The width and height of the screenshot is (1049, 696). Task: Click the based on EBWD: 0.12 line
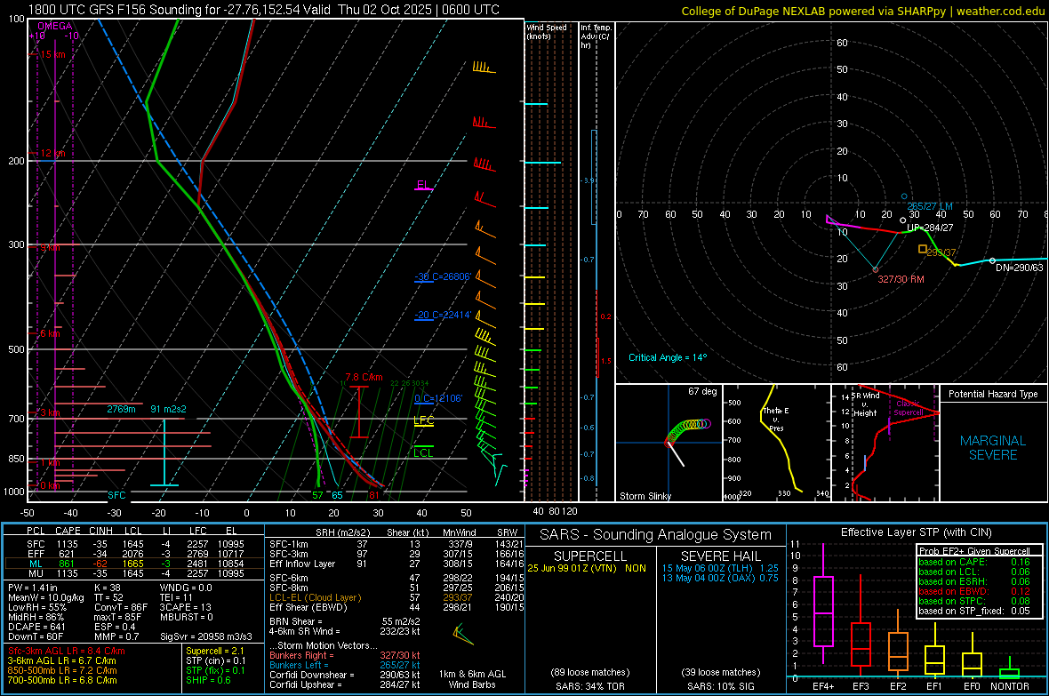pos(974,592)
